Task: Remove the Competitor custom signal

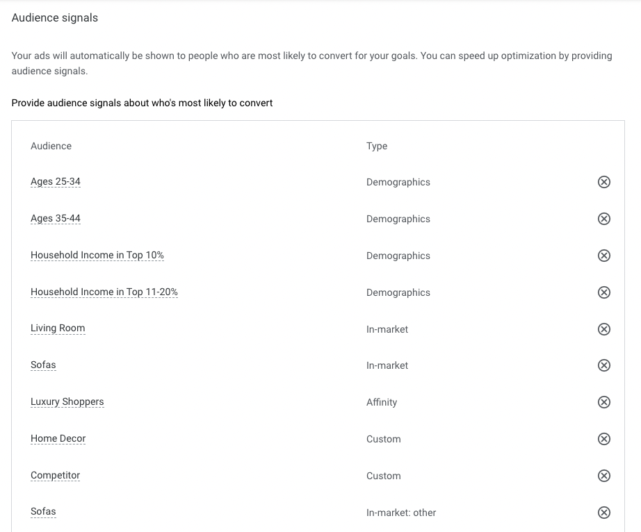Action: point(603,475)
